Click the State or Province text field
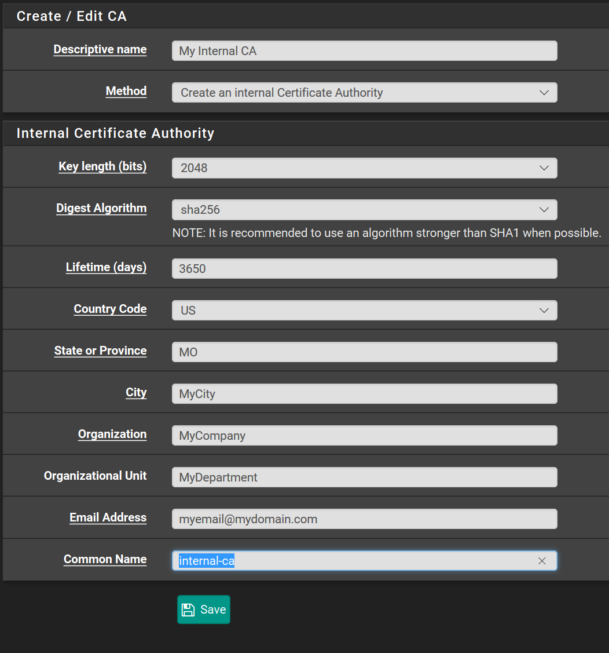 pyautogui.click(x=364, y=352)
